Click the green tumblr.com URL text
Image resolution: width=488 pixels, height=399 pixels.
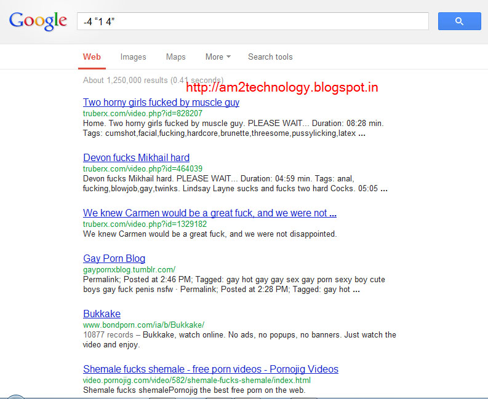[129, 270]
